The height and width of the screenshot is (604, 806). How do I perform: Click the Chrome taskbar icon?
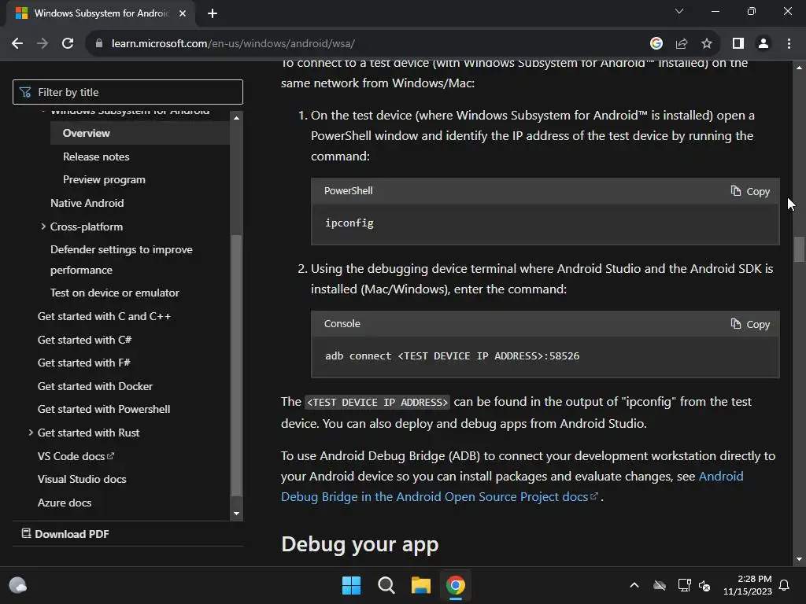pyautogui.click(x=456, y=585)
